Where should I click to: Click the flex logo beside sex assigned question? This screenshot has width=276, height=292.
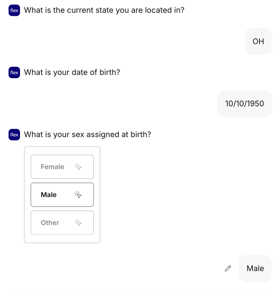point(14,135)
